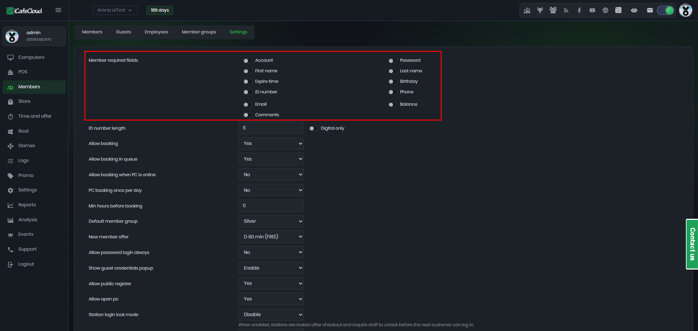Open the Contact us side button

692,244
